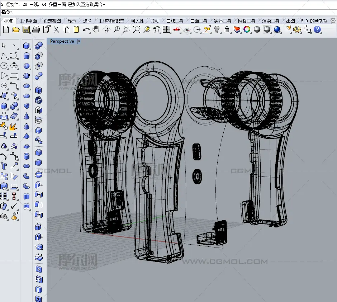The width and height of the screenshot is (337, 302).
Task: Click the Print icon in toolbar
Action: coord(36,29)
